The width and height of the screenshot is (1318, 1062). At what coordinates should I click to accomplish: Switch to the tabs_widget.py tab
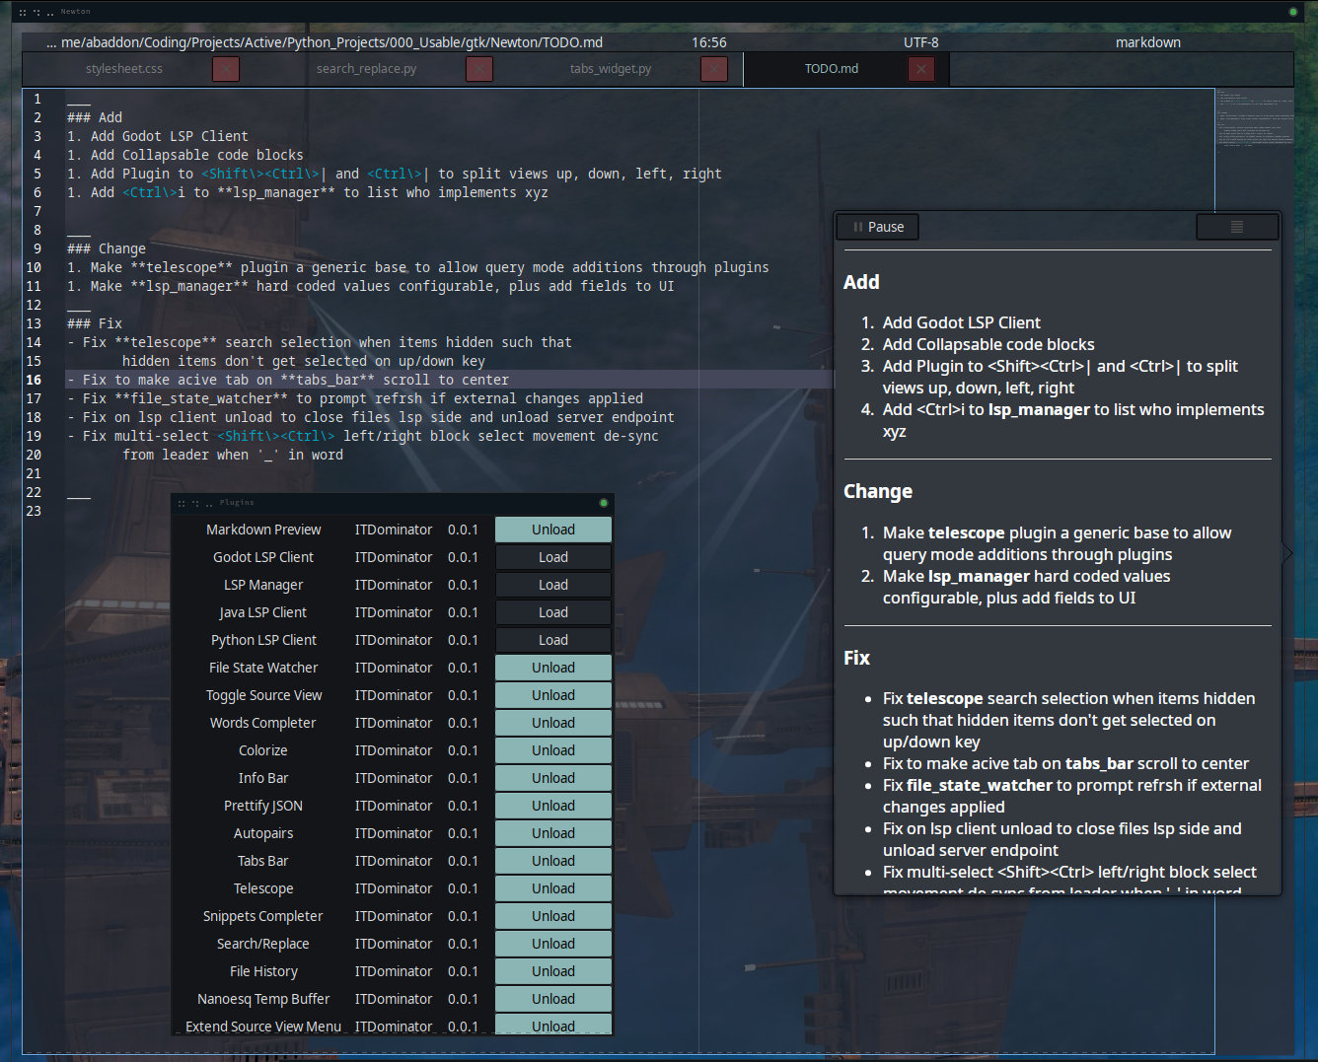[611, 68]
